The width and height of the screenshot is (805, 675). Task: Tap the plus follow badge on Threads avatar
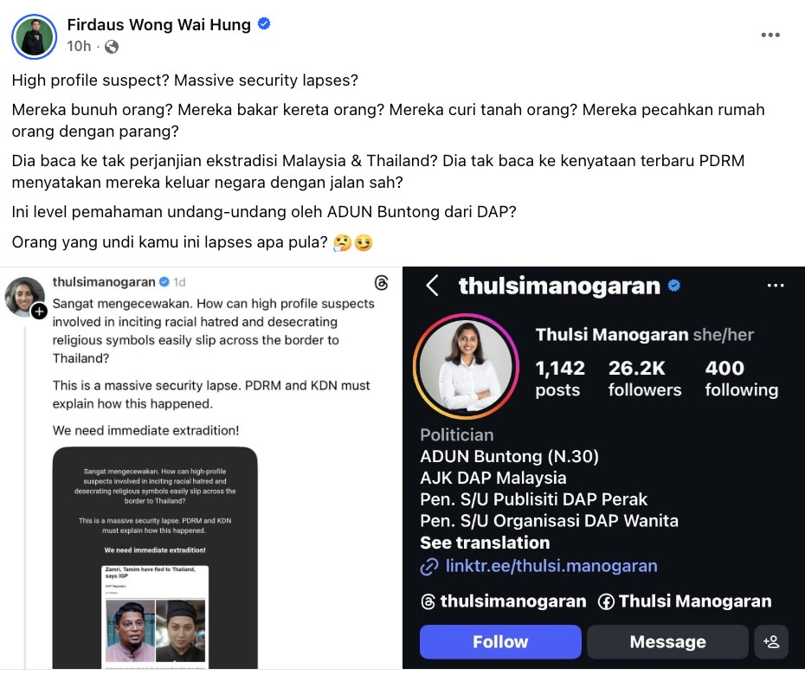(x=40, y=311)
